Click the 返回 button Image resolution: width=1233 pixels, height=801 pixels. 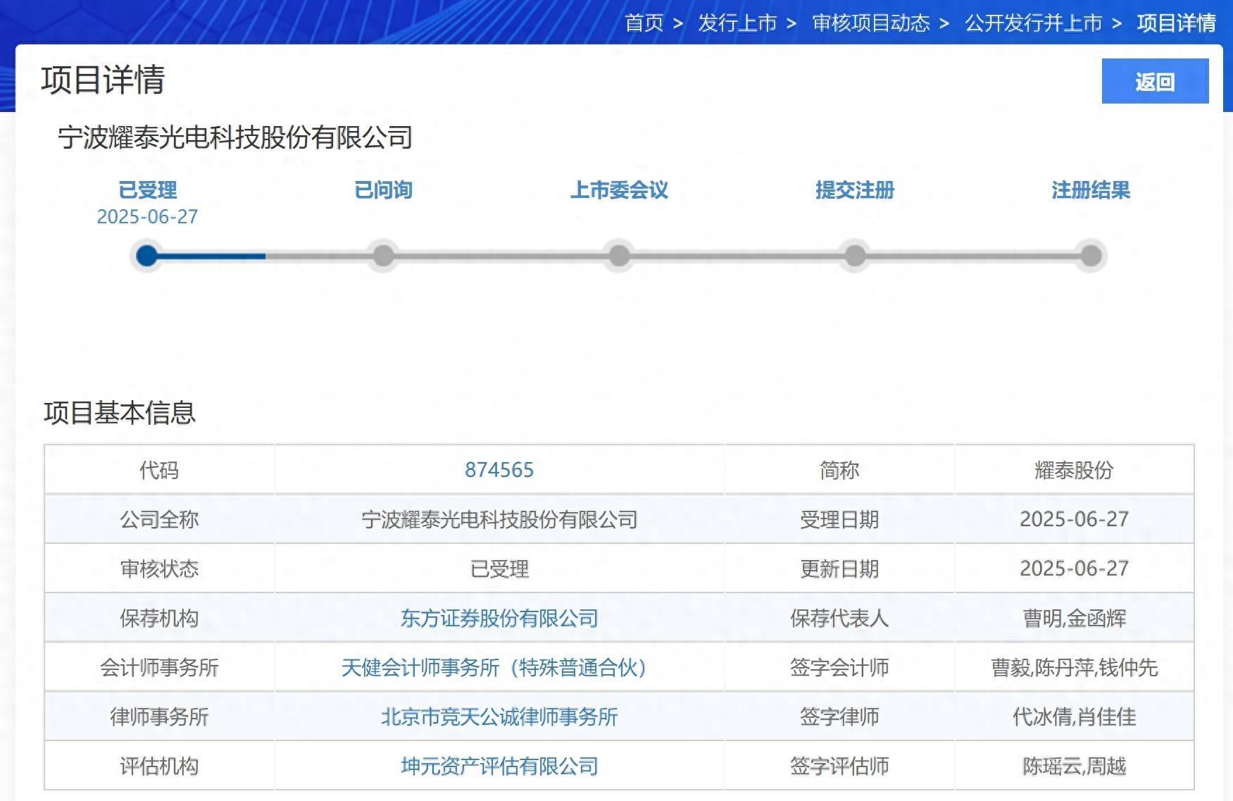[1155, 81]
